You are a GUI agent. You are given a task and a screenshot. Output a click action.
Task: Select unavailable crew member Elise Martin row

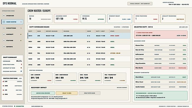point(161,68)
